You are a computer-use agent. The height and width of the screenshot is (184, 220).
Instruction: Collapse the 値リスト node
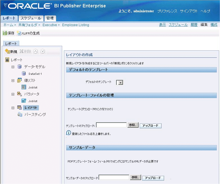[13, 80]
